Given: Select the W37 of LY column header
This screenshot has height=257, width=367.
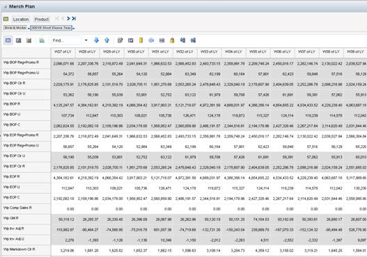Looking at the screenshot, I should (x=306, y=52).
